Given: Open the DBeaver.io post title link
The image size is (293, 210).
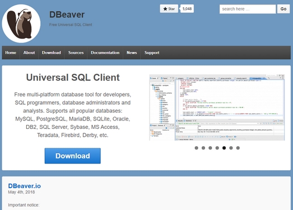Looking at the screenshot, I should tap(24, 186).
